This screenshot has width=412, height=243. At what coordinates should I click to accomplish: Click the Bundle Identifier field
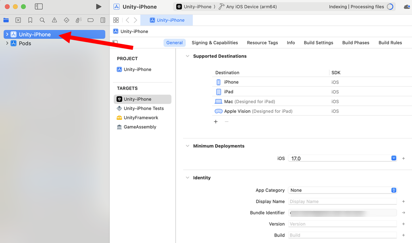click(342, 213)
